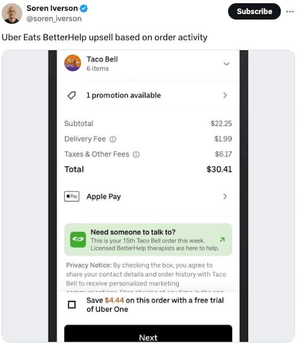Click the green BetterHelp logo icon
This screenshot has height=343, width=297.
[x=77, y=240]
